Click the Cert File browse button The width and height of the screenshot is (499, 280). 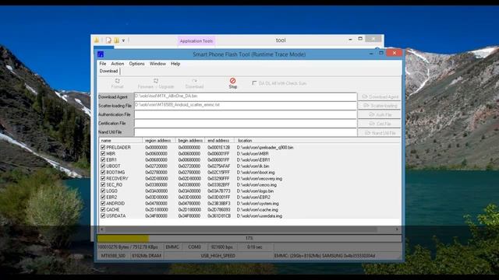click(x=380, y=124)
